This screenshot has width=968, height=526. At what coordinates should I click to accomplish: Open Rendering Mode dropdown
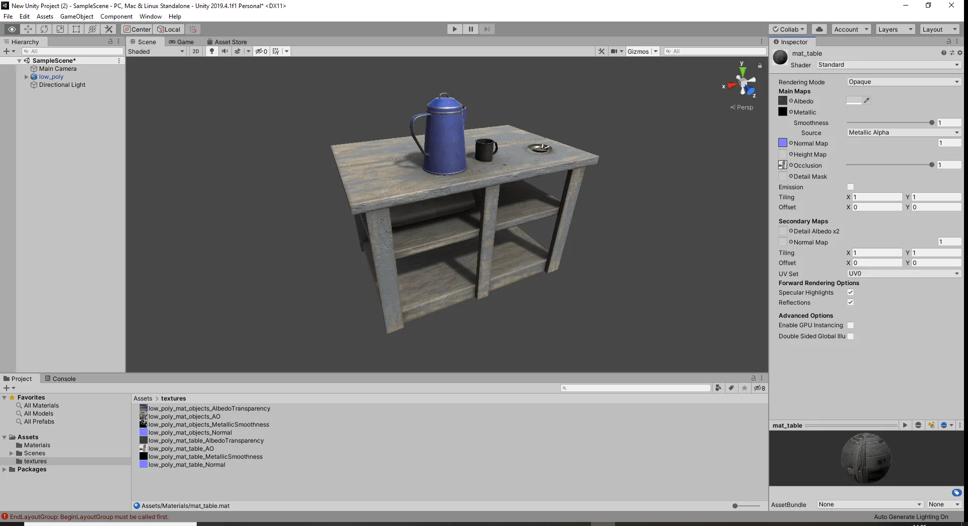pyautogui.click(x=904, y=82)
